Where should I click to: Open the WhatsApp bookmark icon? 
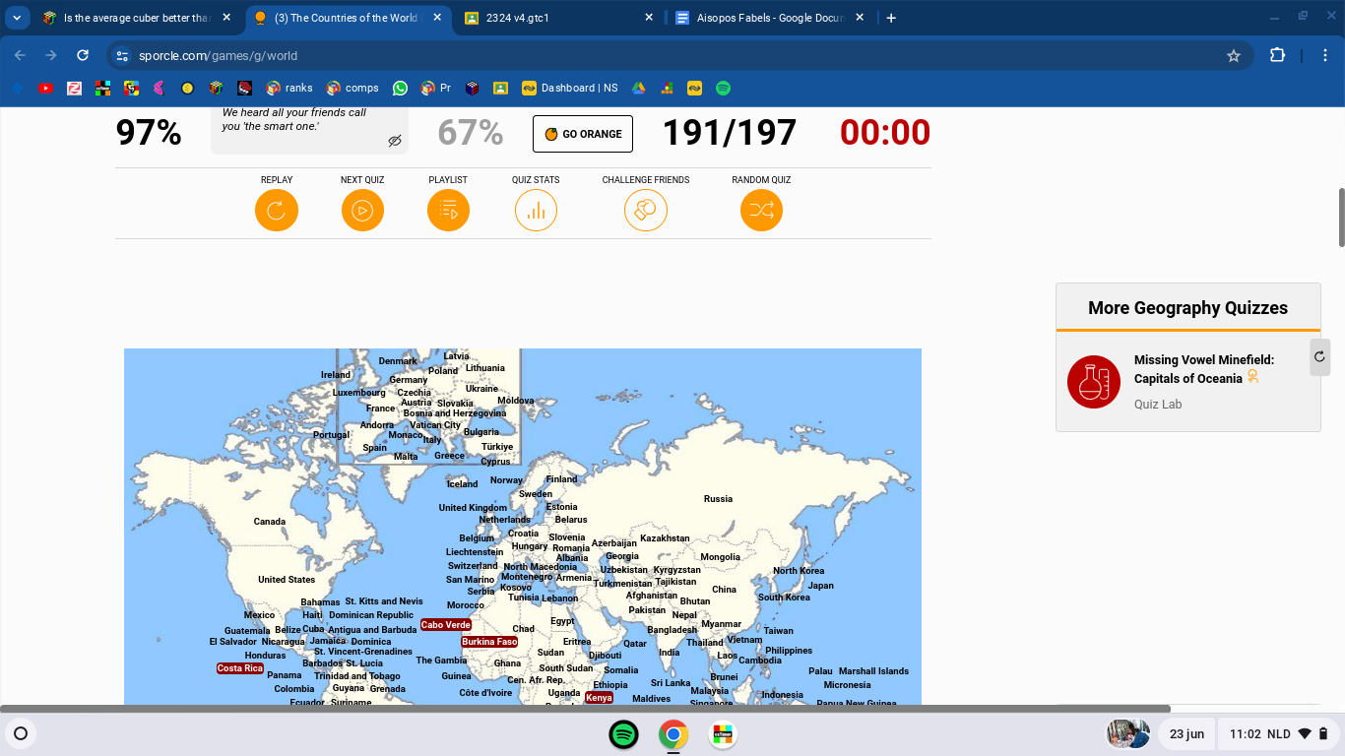[400, 88]
